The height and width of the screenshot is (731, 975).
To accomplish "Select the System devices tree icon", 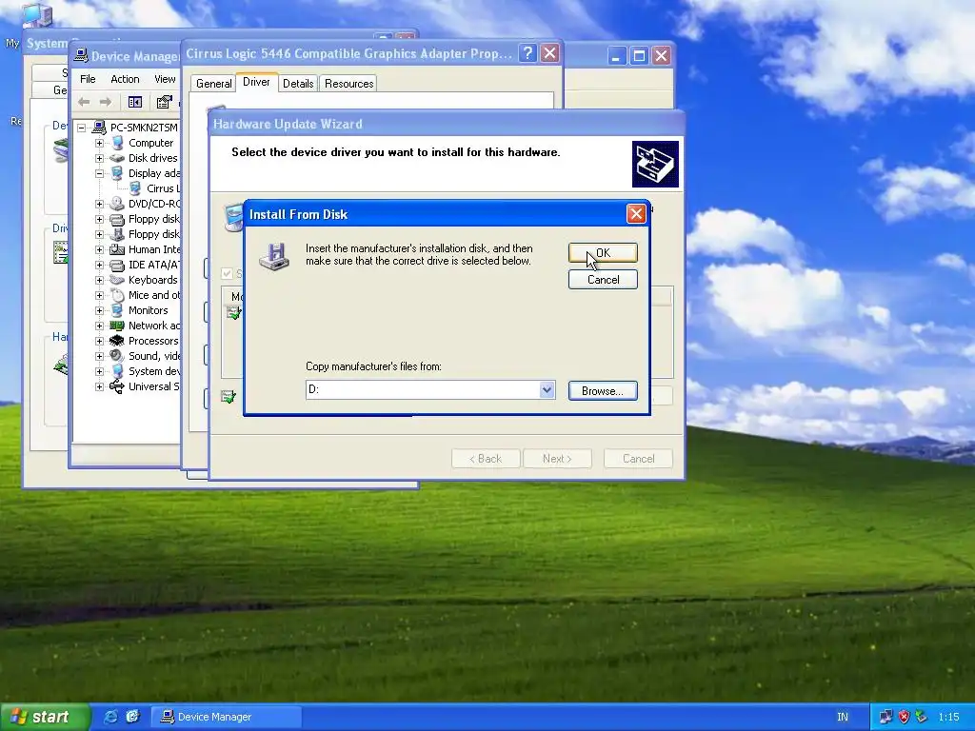I will click(x=117, y=371).
